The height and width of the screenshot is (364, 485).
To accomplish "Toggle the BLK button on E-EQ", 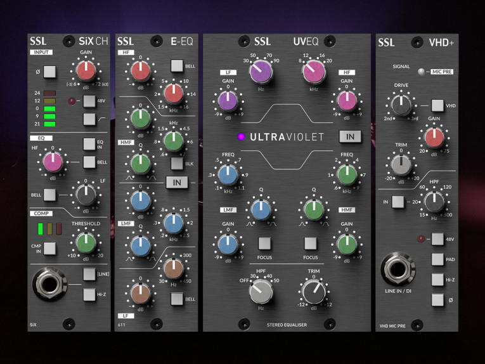I will tap(177, 164).
